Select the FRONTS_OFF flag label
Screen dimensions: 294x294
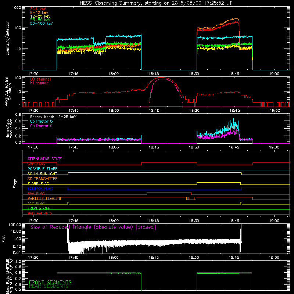click(x=39, y=208)
